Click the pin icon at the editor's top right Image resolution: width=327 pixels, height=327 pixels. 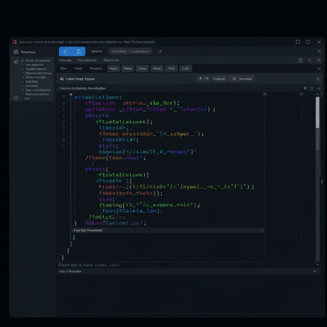coord(306,88)
